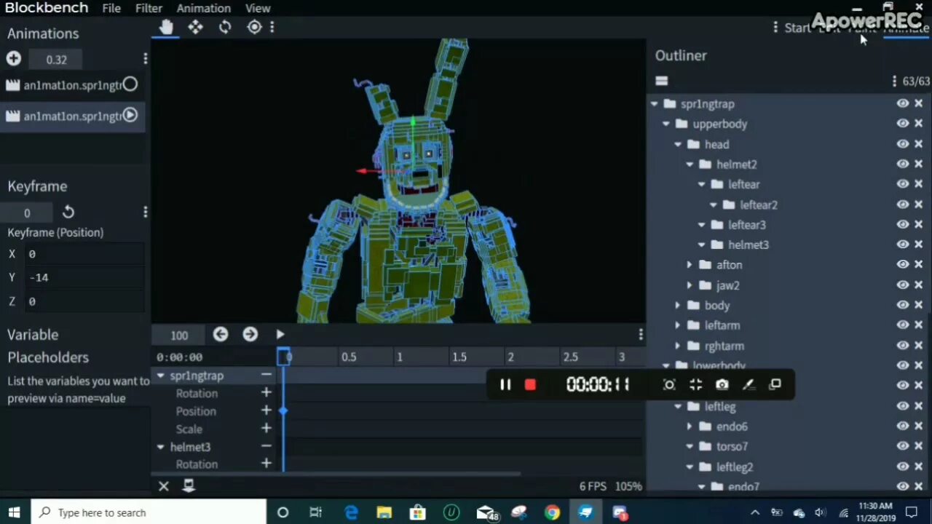The width and height of the screenshot is (932, 524).
Task: Play the animation in timeline
Action: click(280, 334)
